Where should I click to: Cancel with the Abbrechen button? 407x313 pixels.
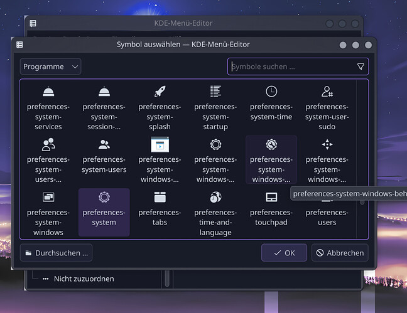(x=340, y=253)
